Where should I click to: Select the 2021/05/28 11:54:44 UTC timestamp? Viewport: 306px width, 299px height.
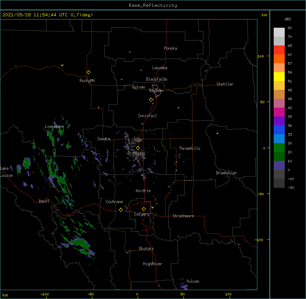click(35, 15)
